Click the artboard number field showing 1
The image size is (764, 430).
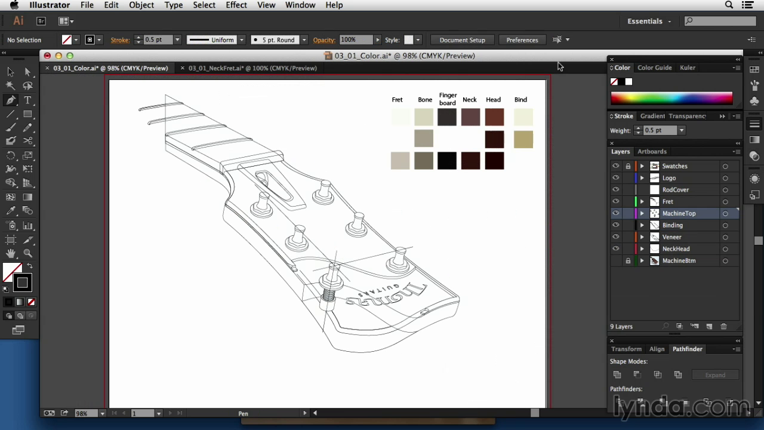(x=142, y=413)
